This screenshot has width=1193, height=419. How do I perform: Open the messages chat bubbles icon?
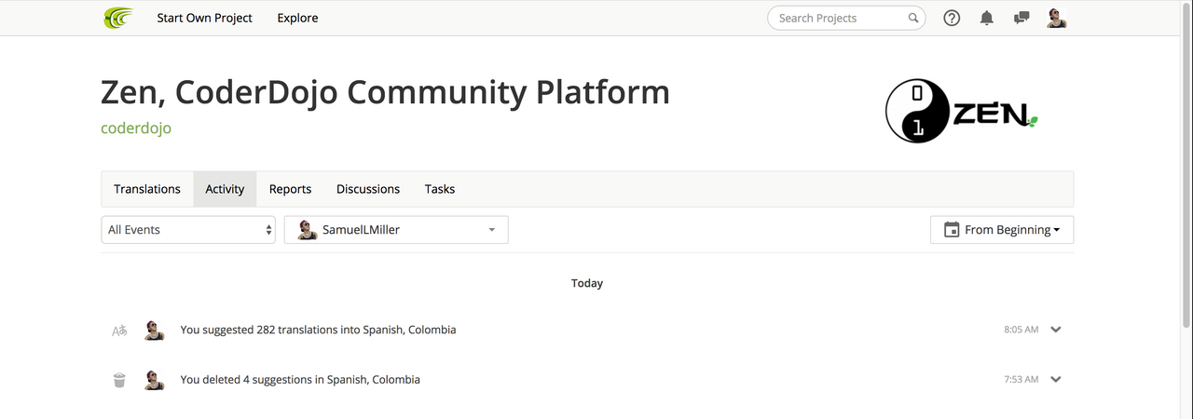1022,18
